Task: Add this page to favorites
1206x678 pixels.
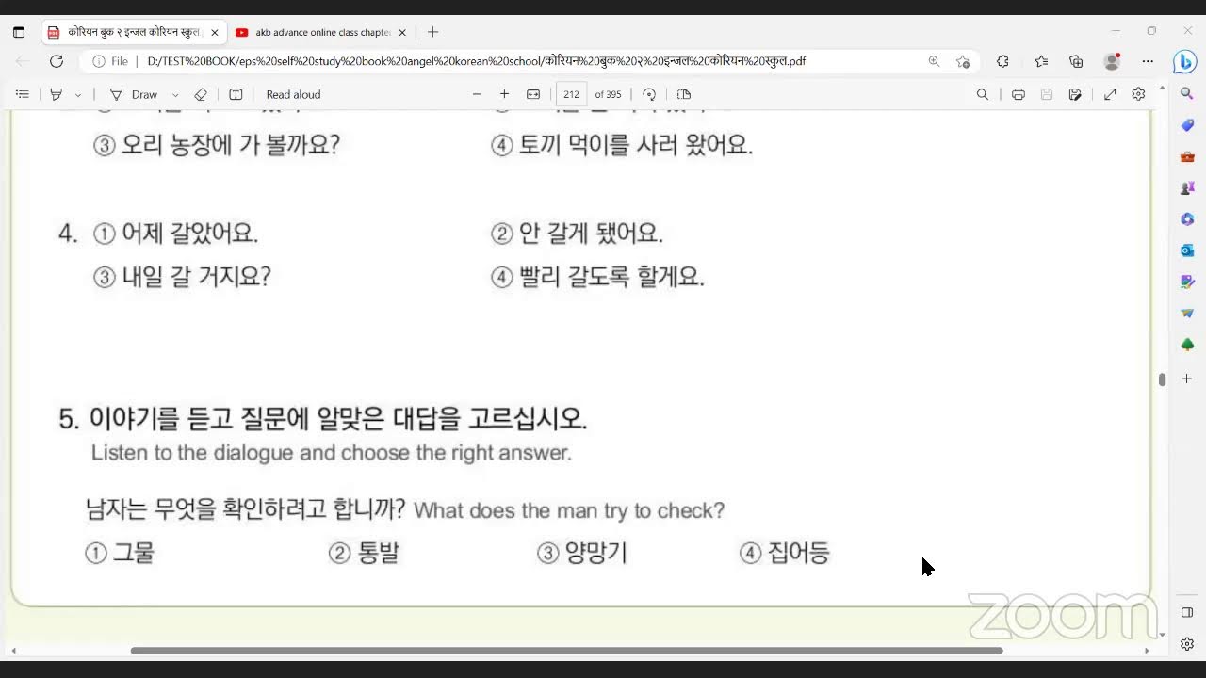Action: (x=962, y=61)
